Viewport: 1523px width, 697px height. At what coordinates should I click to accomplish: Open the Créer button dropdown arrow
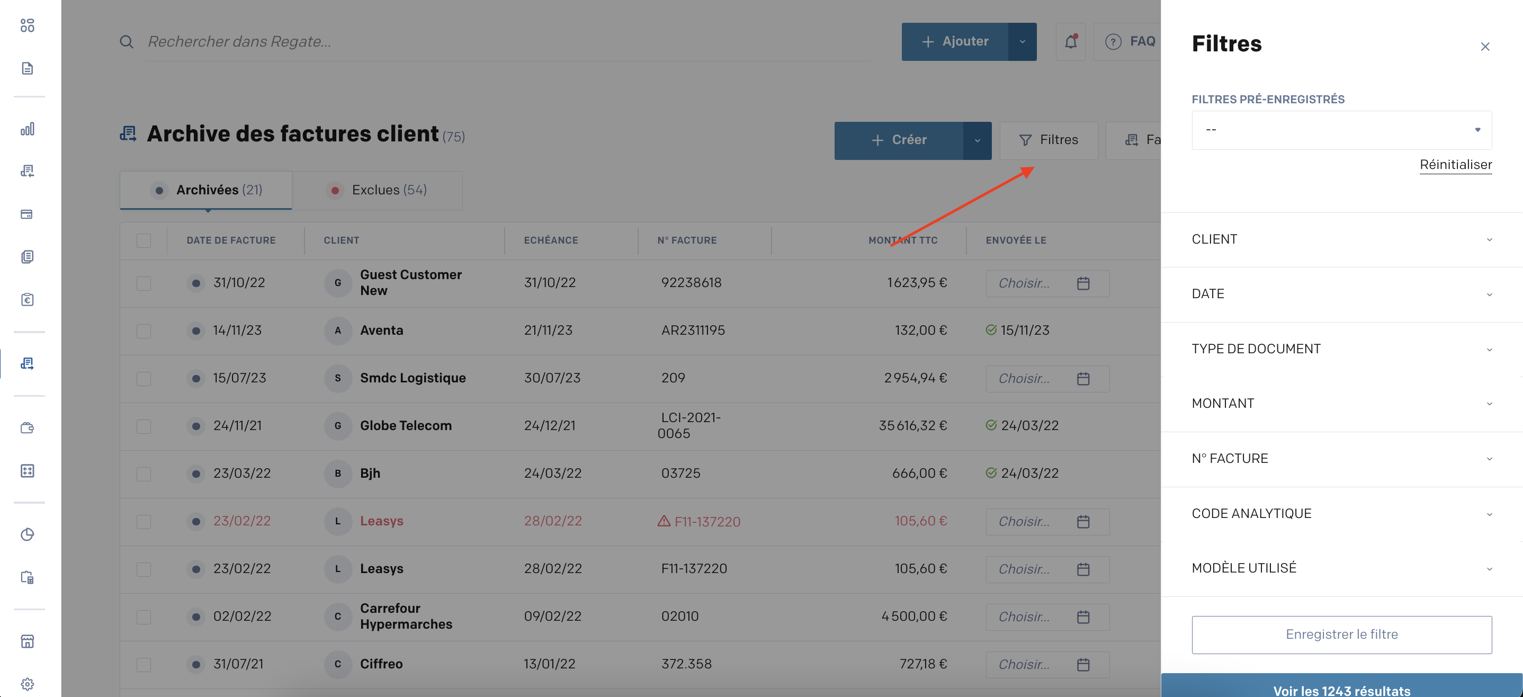tap(978, 140)
